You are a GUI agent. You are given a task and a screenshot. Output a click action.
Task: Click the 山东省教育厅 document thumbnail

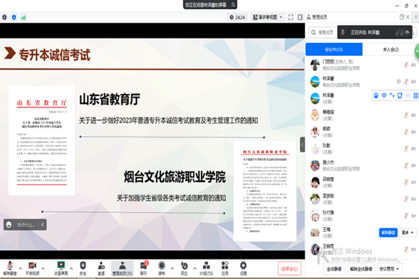(42, 141)
